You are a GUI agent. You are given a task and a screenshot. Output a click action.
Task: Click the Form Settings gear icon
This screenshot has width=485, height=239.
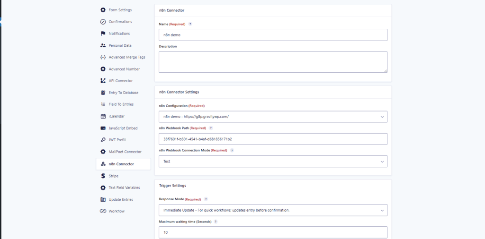coord(103,10)
